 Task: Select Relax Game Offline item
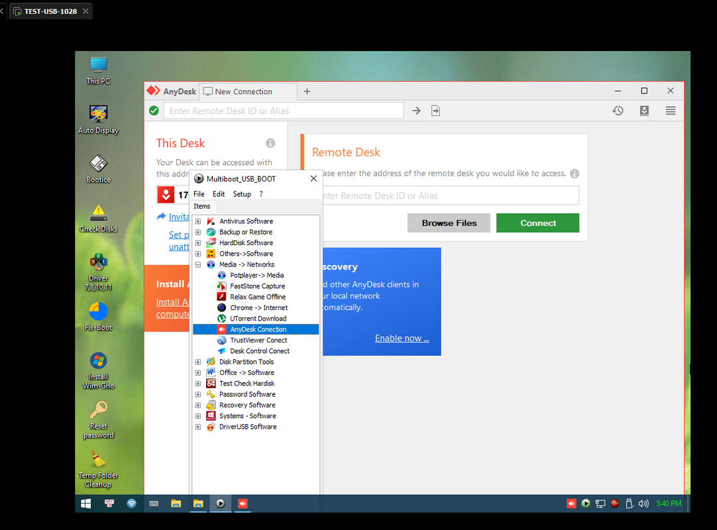pyautogui.click(x=257, y=297)
